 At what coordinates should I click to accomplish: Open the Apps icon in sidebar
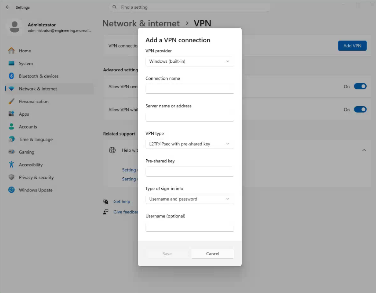click(11, 114)
